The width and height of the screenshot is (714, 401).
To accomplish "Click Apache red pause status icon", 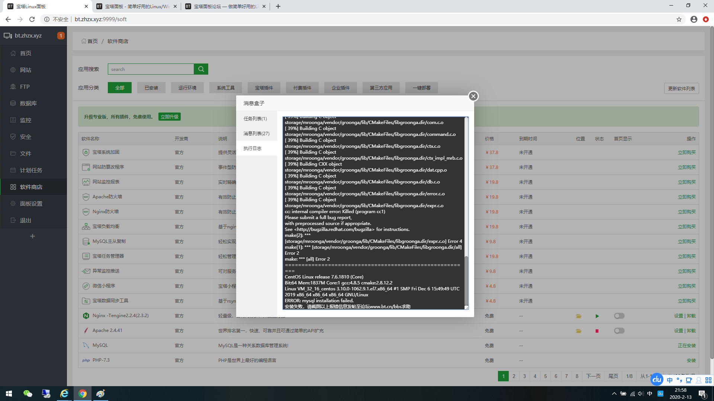I will 597,331.
